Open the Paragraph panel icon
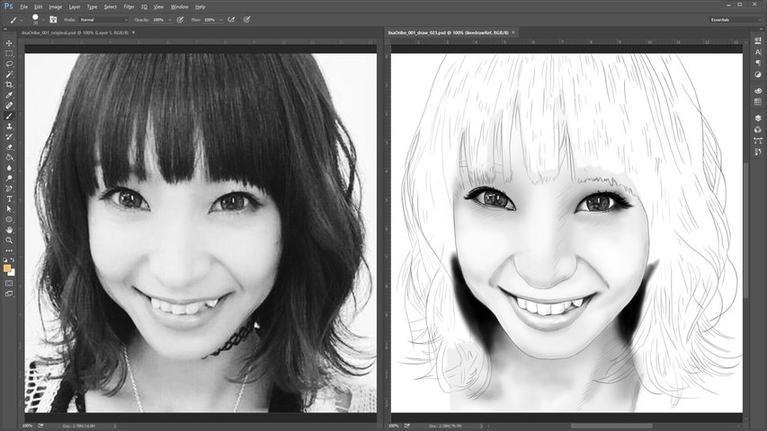 click(758, 63)
